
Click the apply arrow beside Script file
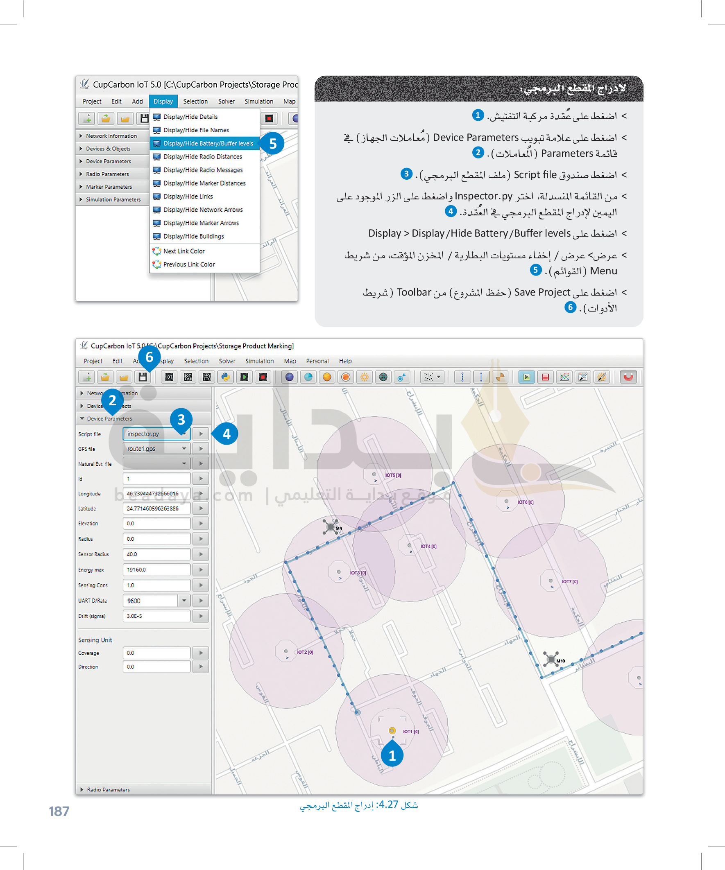[201, 434]
